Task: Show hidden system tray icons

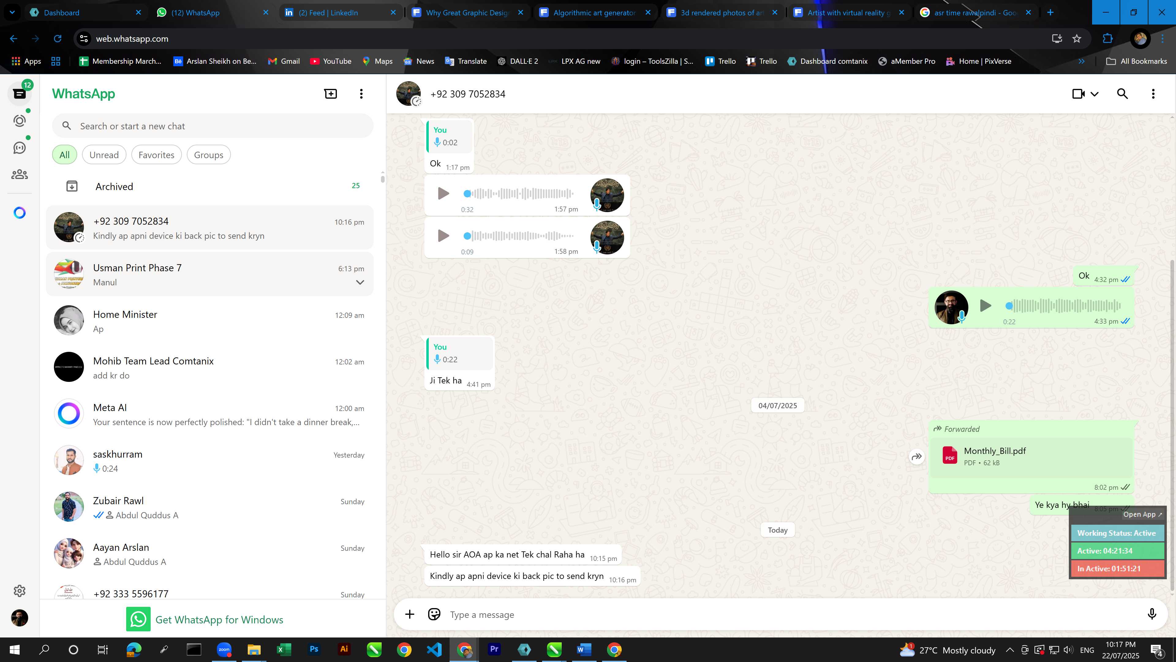Action: coord(1010,650)
